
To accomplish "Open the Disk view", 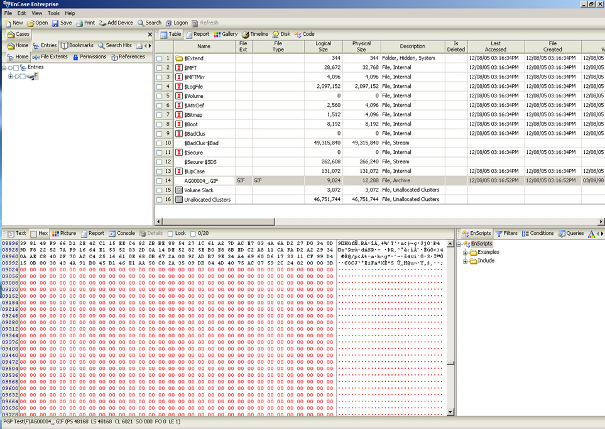I will 281,35.
